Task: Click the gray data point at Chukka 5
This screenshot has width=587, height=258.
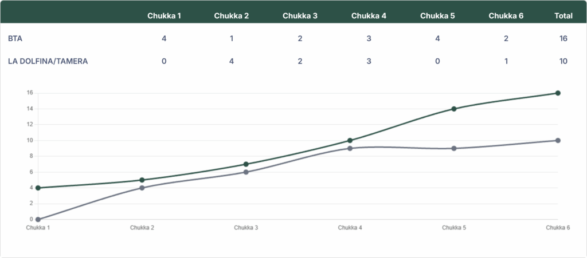Action: [454, 148]
